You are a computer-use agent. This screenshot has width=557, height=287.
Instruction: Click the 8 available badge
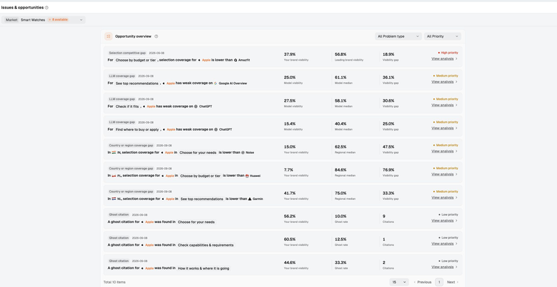point(58,20)
